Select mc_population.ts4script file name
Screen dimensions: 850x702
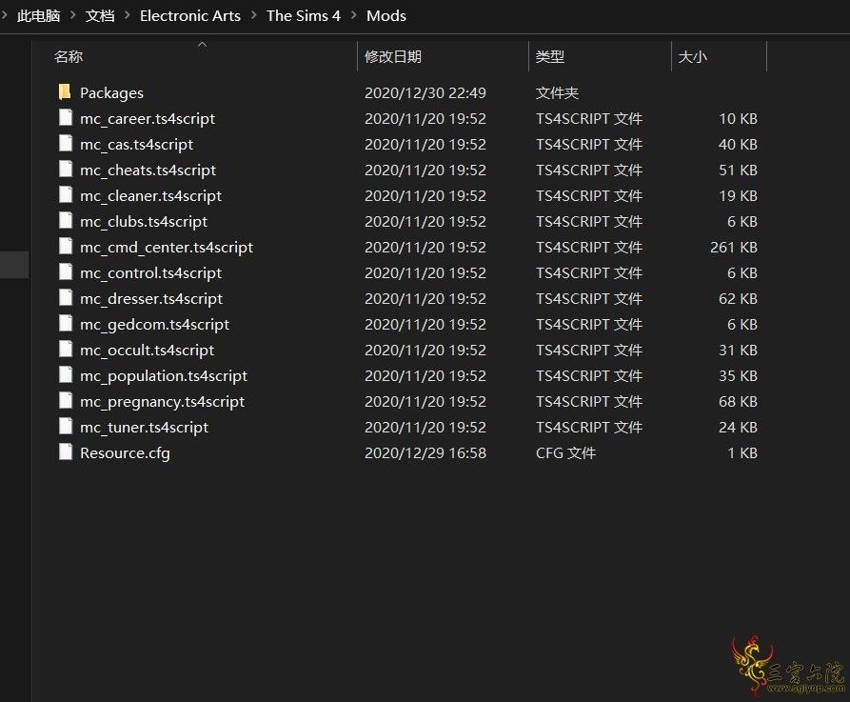[x=164, y=375]
